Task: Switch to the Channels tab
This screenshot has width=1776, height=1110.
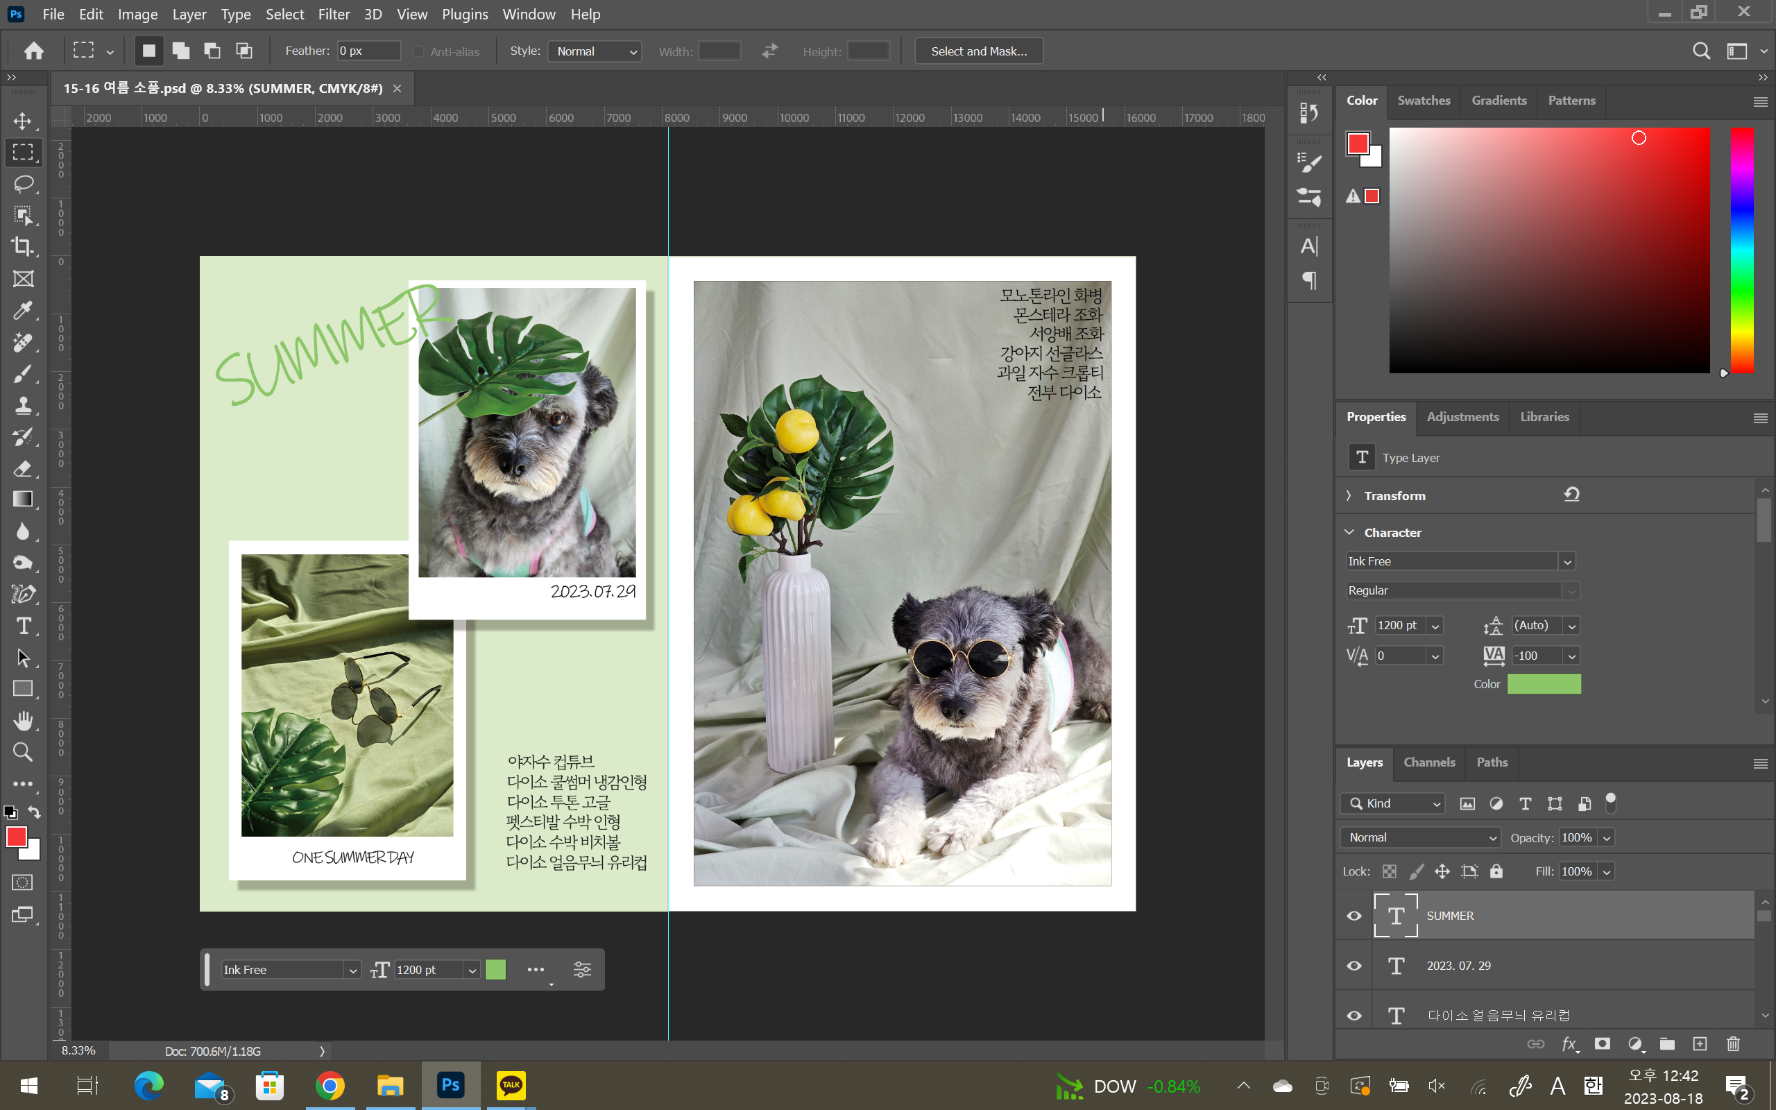Action: (1429, 762)
